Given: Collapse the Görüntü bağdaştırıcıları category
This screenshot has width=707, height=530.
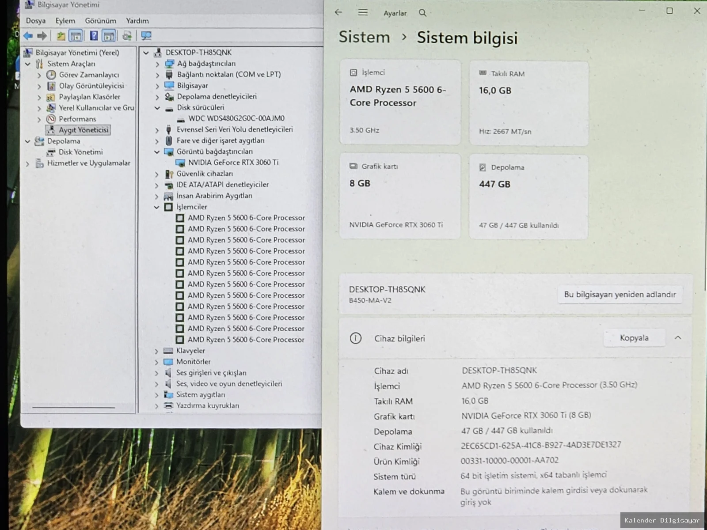Looking at the screenshot, I should point(157,152).
